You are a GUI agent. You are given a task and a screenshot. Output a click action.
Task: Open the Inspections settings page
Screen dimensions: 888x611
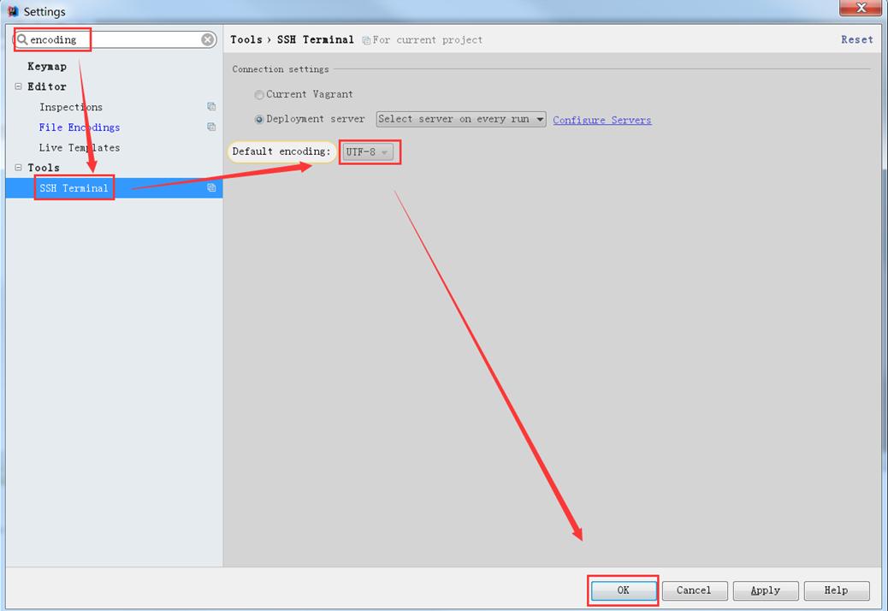(x=71, y=107)
